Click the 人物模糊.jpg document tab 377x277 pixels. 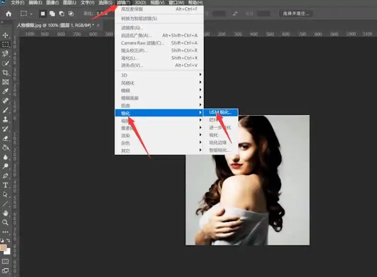pyautogui.click(x=53, y=24)
